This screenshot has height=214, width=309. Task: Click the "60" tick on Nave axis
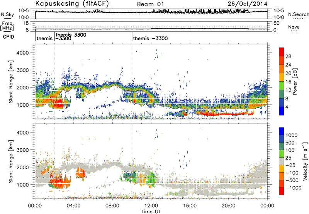[277, 23]
